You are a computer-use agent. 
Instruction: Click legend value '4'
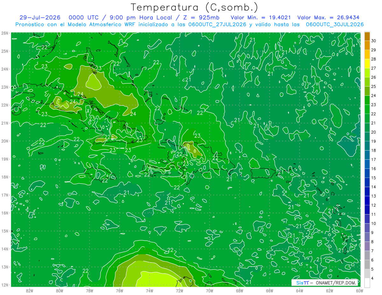click(x=373, y=278)
